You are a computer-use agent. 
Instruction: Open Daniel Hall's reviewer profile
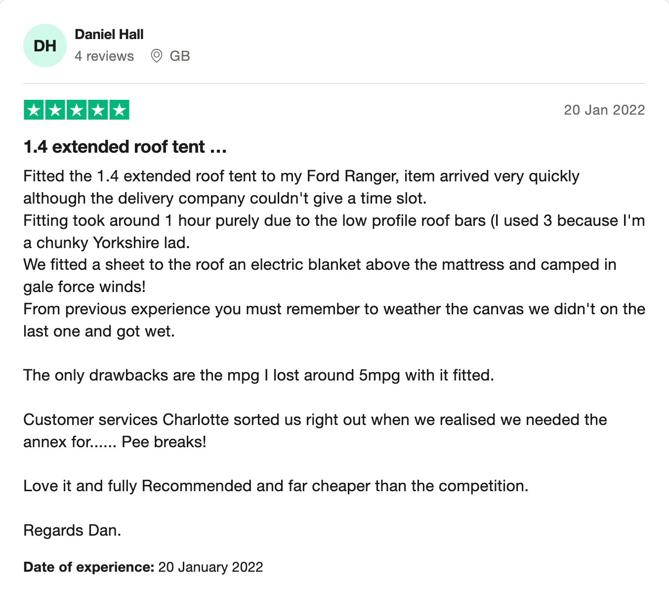click(109, 35)
